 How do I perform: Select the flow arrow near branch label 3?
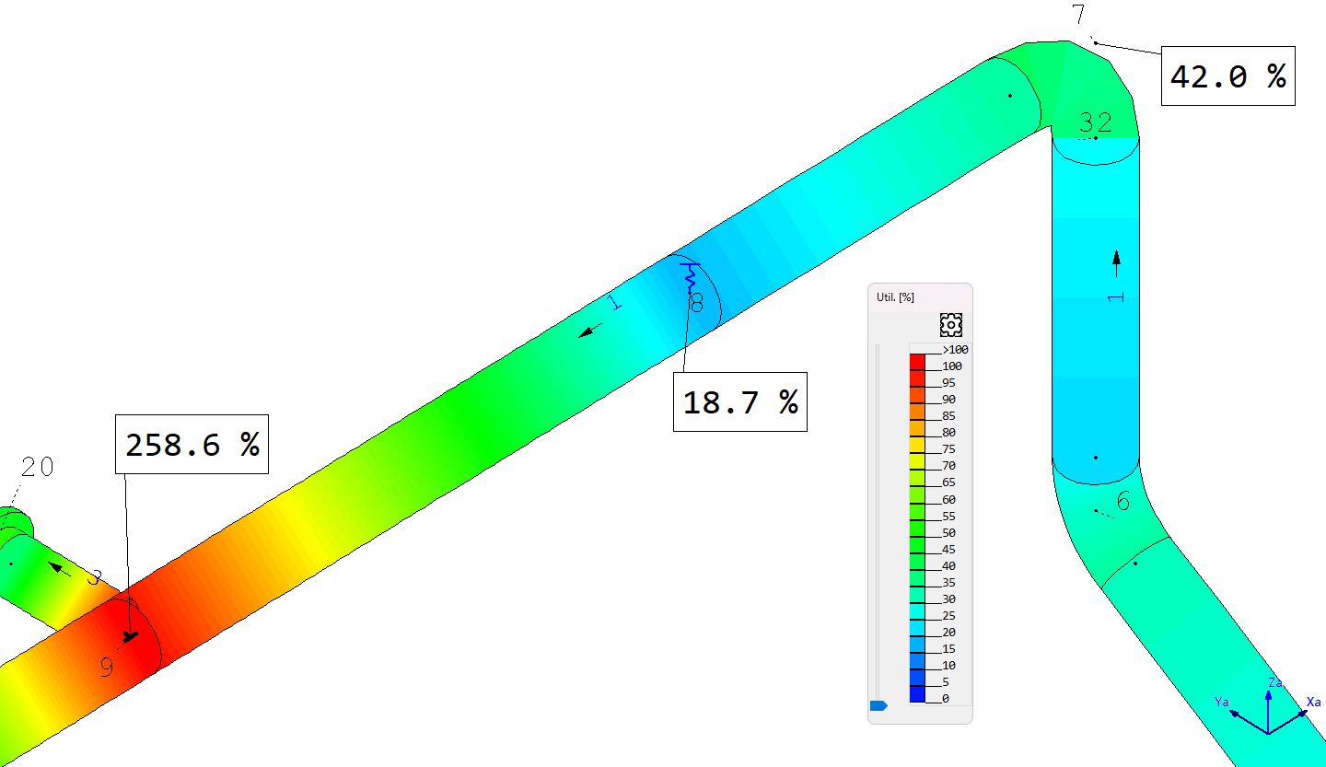[x=61, y=569]
